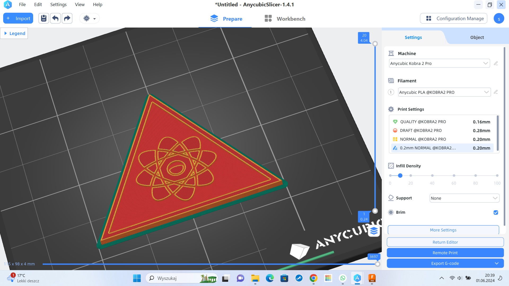Click the Configuration Manage grid icon
This screenshot has width=509, height=286.
(429, 18)
